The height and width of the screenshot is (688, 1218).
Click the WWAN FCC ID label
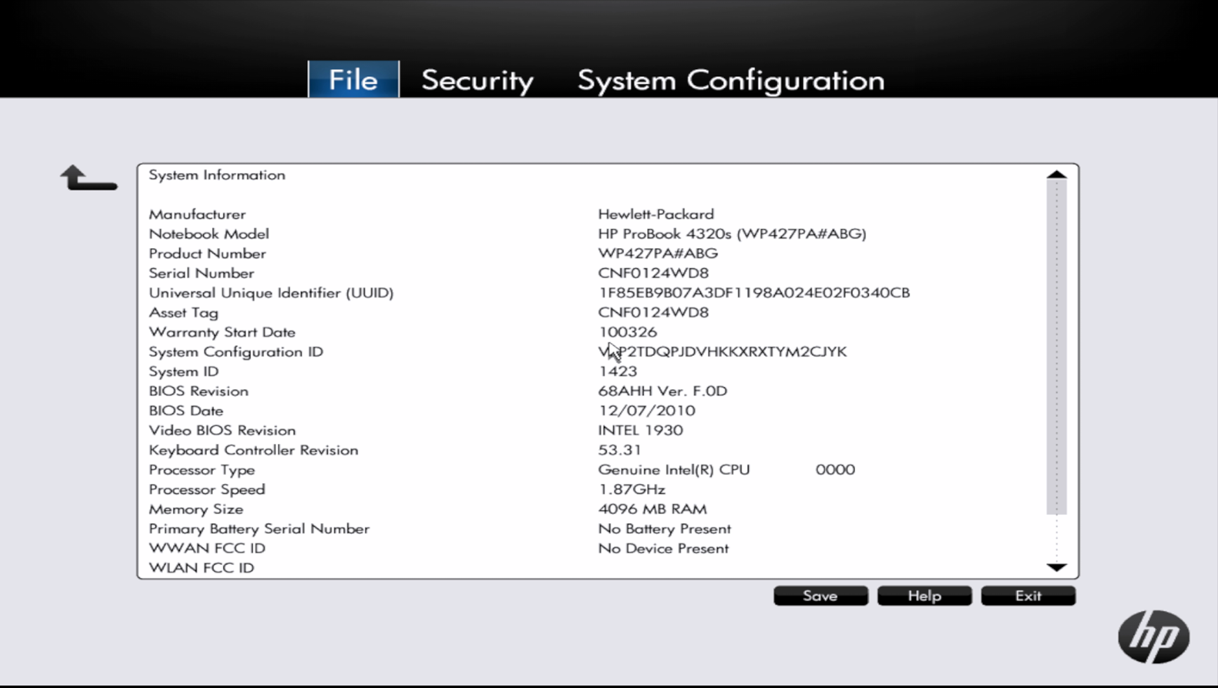(207, 548)
